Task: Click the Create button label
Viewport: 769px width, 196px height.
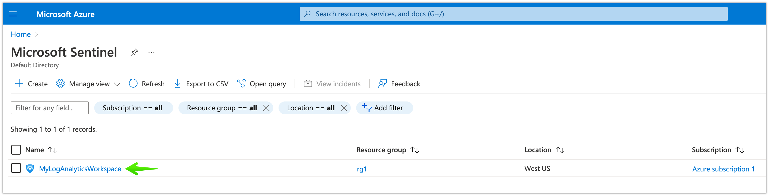Action: point(38,84)
